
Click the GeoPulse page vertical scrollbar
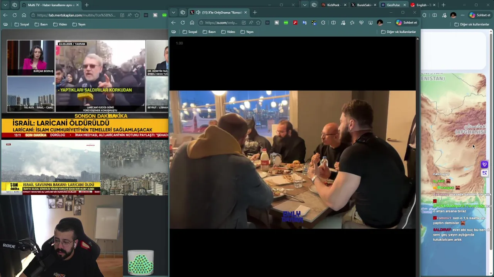pyautogui.click(x=491, y=141)
